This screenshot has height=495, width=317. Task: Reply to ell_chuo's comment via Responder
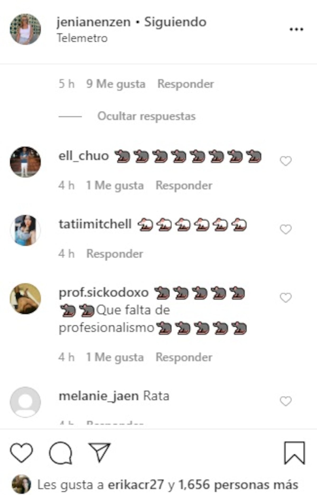coord(184,185)
